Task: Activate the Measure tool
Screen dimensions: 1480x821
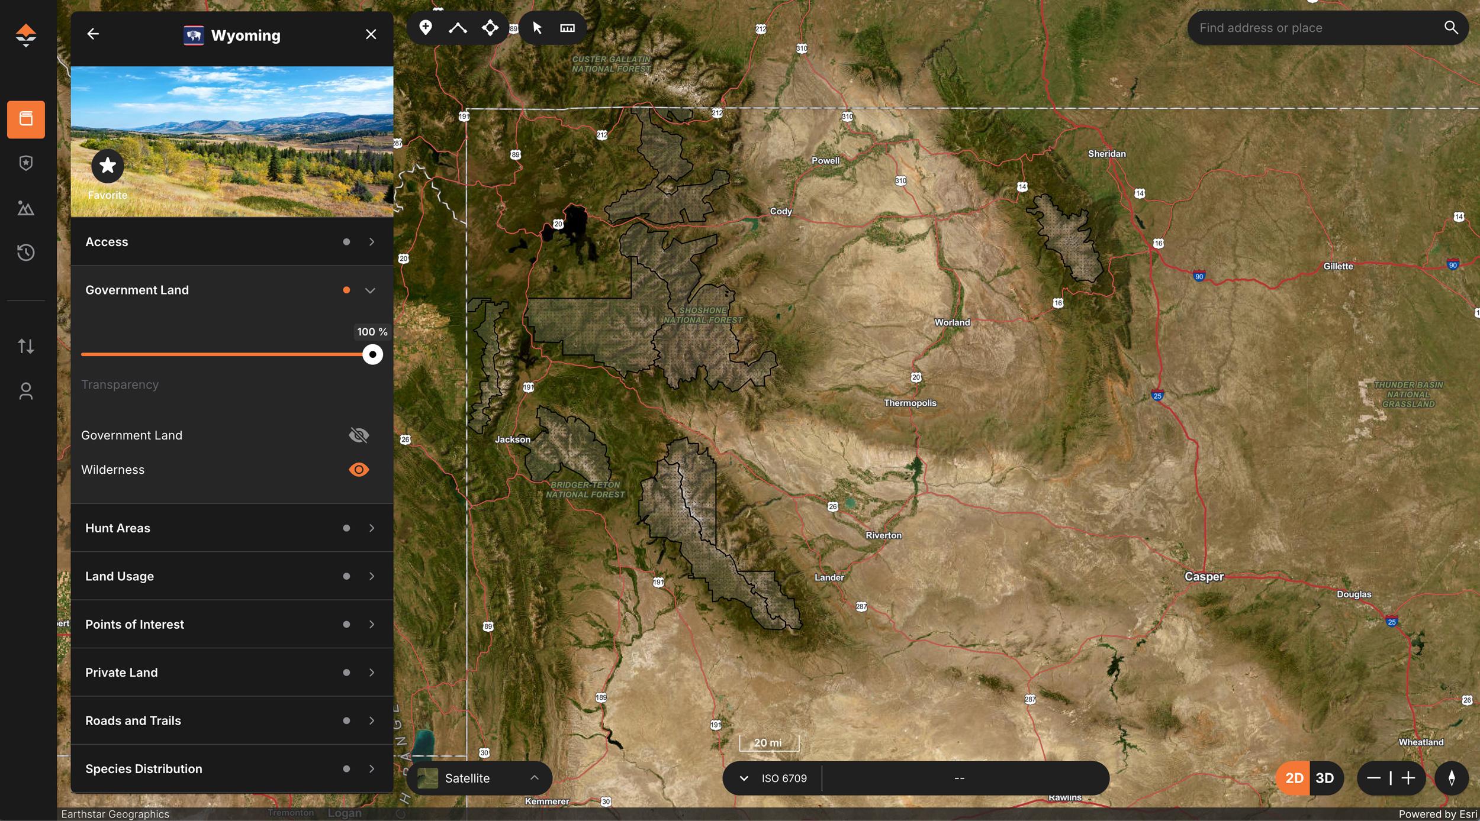Action: click(566, 27)
